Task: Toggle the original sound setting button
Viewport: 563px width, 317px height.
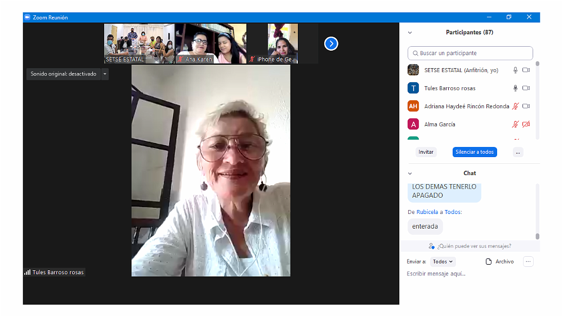Action: pos(64,74)
